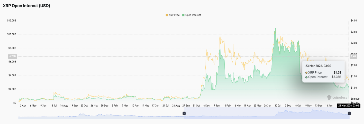Viewport: 364px width, 124px height.
Task: Click the $4.00 label on right axis
Action: pyautogui.click(x=353, y=21)
